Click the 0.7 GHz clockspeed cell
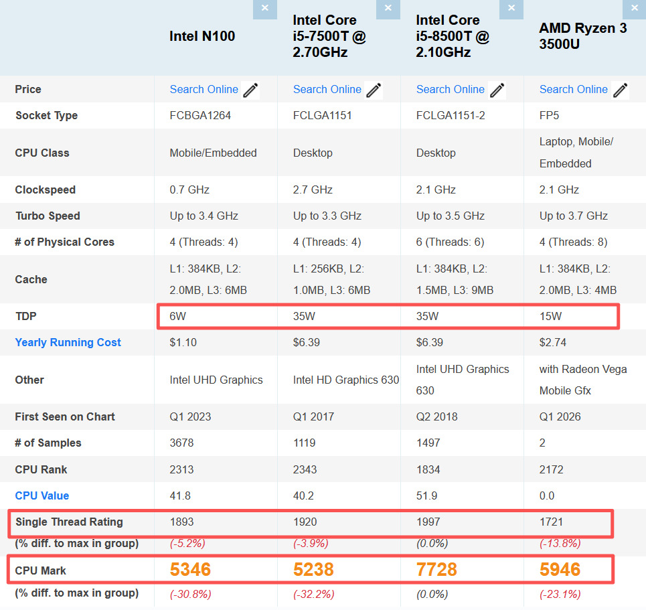This screenshot has height=610, width=646. [x=189, y=189]
